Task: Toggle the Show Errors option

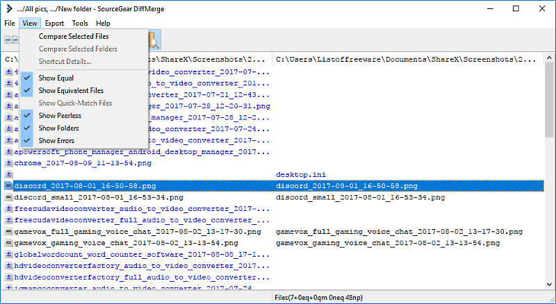Action: 83,141
